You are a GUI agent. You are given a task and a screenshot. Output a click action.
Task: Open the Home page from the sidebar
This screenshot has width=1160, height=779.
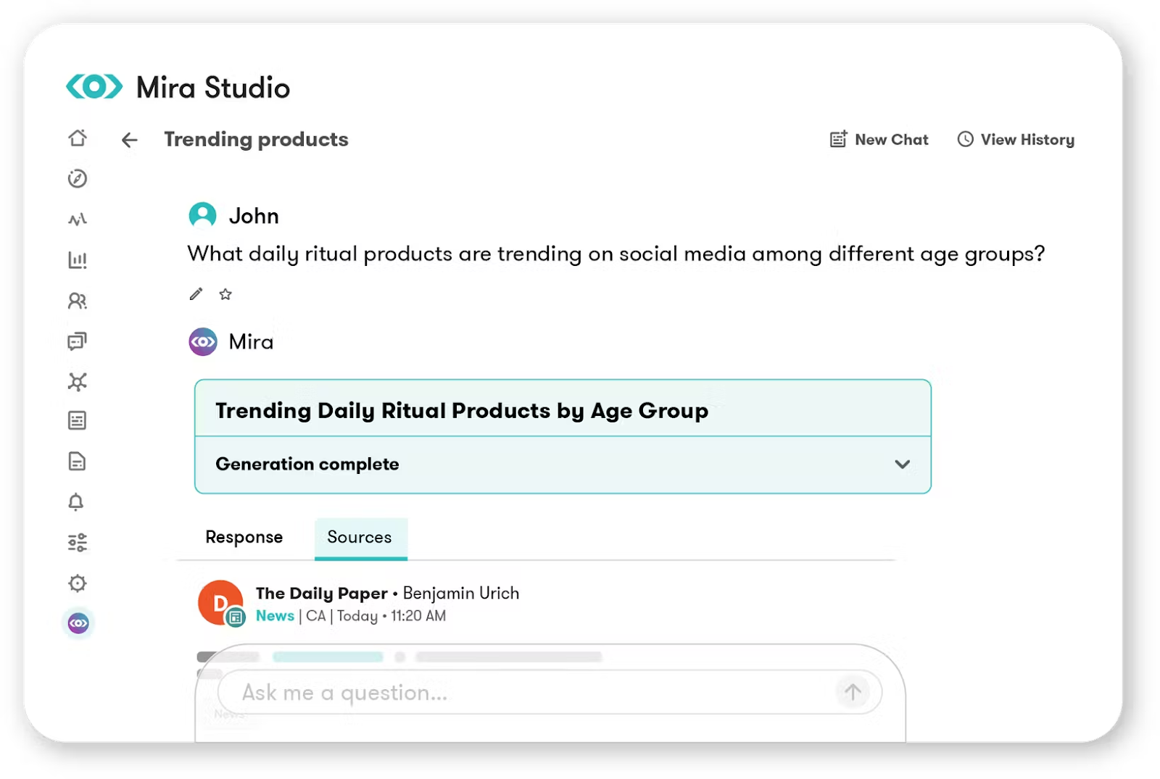(x=78, y=138)
